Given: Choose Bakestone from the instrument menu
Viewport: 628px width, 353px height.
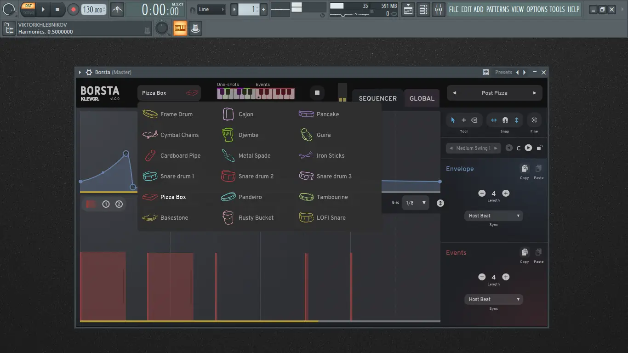Looking at the screenshot, I should [x=166, y=217].
